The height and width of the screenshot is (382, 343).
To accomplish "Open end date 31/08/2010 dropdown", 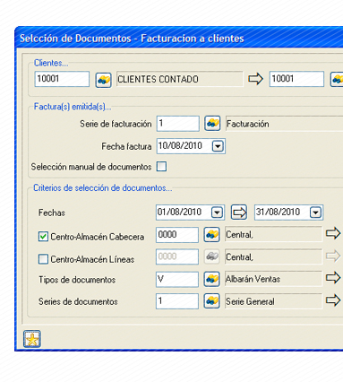I will (x=315, y=213).
